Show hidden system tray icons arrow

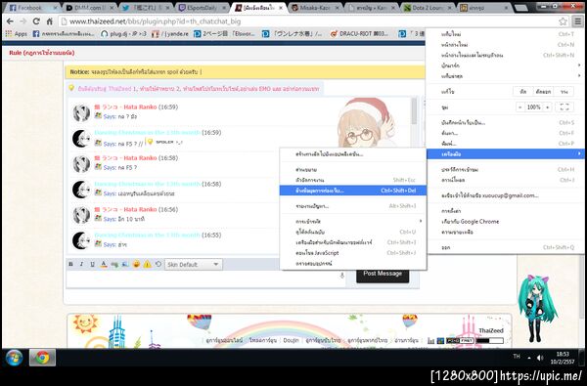(529, 358)
